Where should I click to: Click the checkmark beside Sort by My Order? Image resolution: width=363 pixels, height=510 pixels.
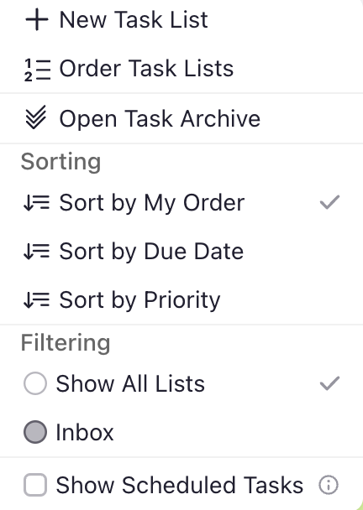point(329,202)
